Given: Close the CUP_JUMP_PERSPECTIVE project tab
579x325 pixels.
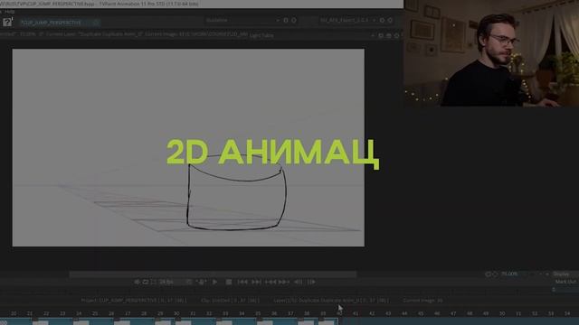Looking at the screenshot, I should [x=96, y=23].
